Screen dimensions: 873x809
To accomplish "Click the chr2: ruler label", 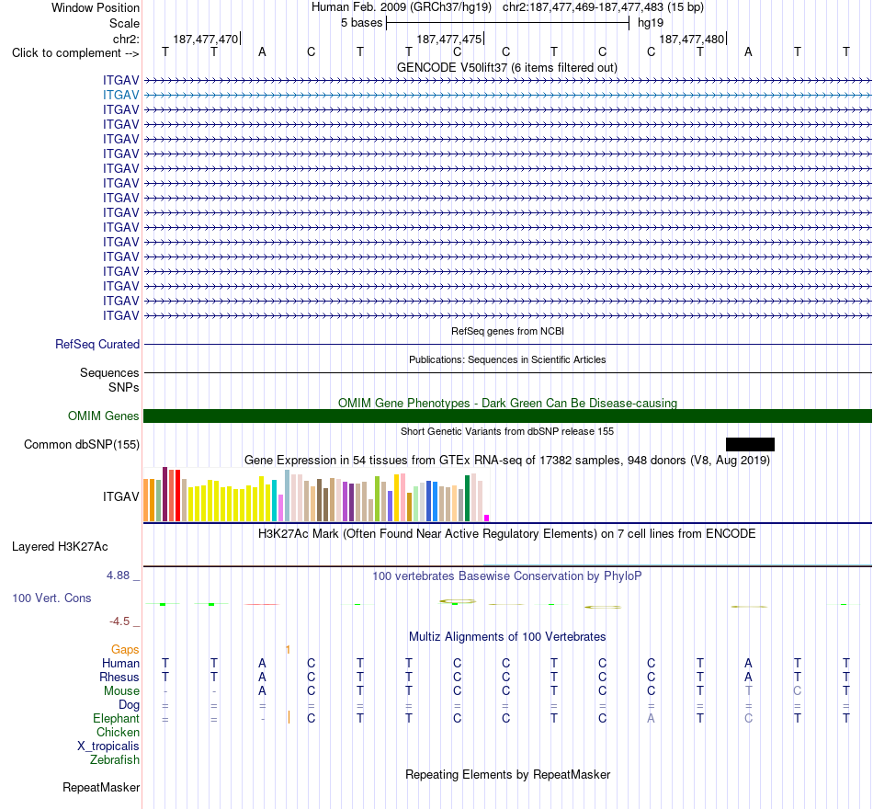I will (126, 39).
